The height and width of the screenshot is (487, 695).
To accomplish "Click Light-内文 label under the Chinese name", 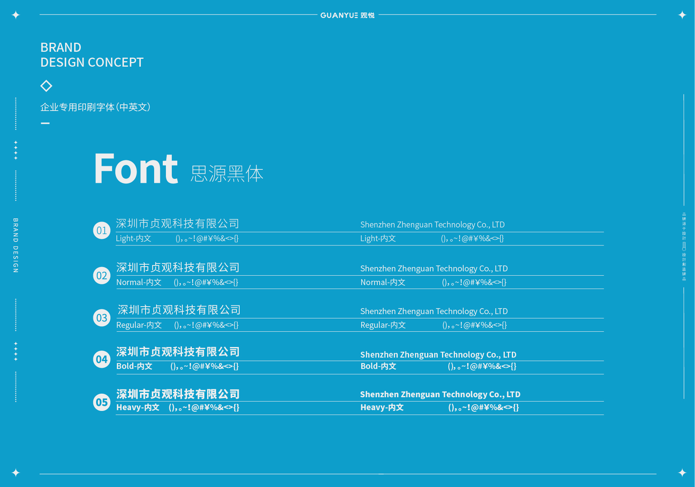I will tap(133, 238).
